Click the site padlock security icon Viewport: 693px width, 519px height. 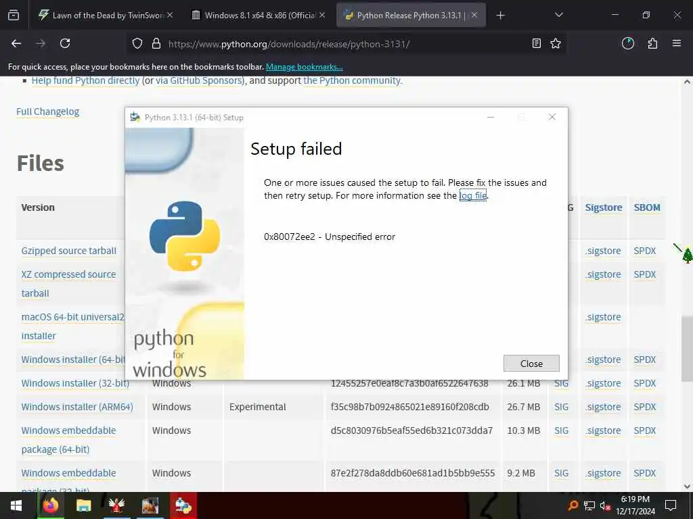tap(156, 43)
